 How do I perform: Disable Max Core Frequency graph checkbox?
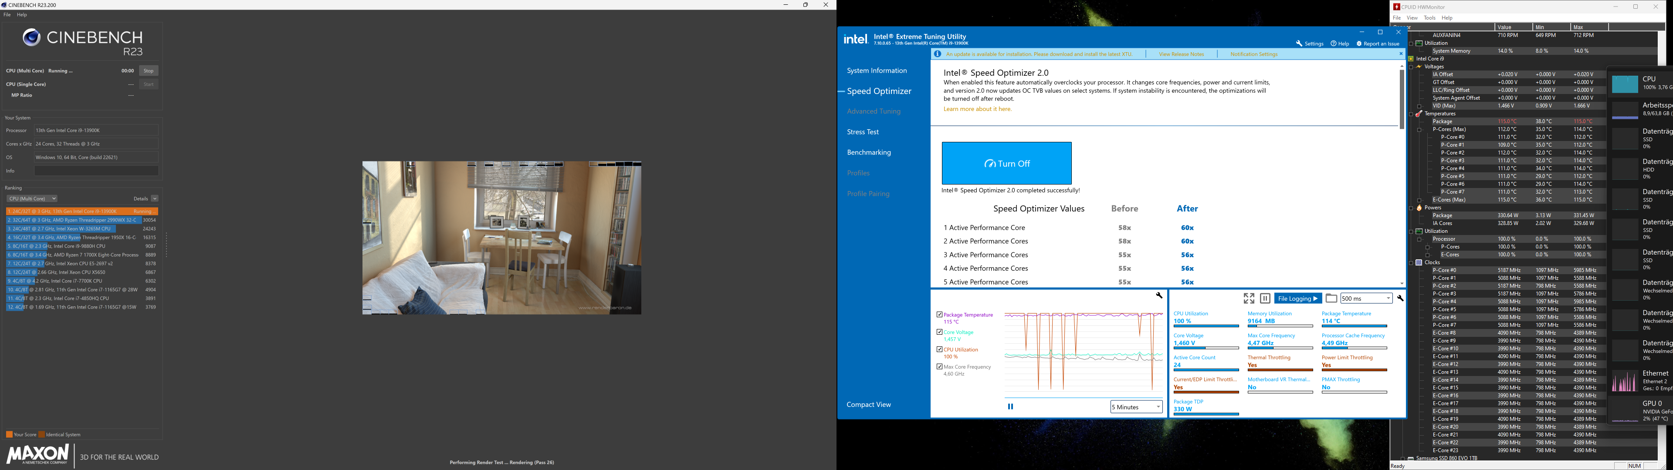(x=939, y=367)
